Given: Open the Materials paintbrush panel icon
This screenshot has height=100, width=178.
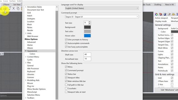Looking at the screenshot, I should click(169, 14).
